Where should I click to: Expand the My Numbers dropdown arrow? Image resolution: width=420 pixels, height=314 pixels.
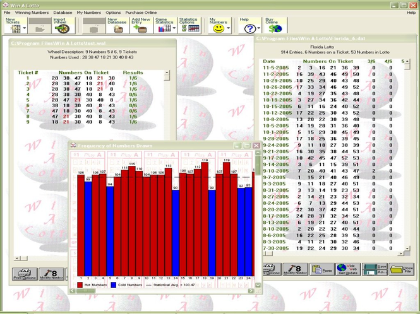[x=229, y=28]
